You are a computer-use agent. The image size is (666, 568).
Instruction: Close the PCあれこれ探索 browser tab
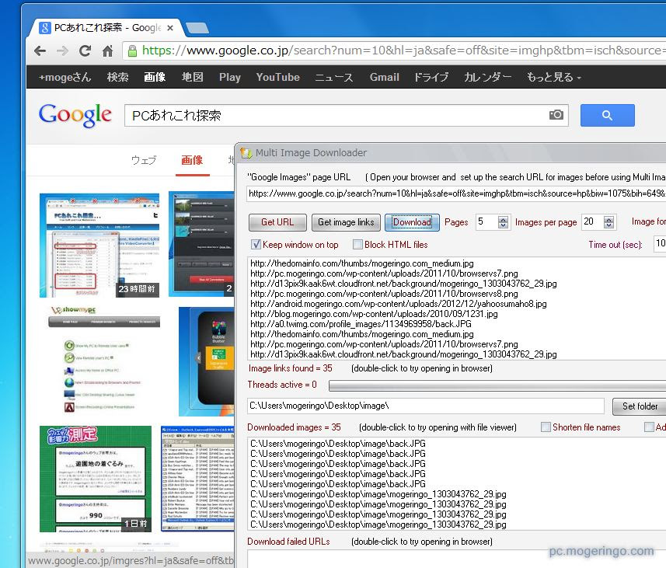[x=170, y=28]
